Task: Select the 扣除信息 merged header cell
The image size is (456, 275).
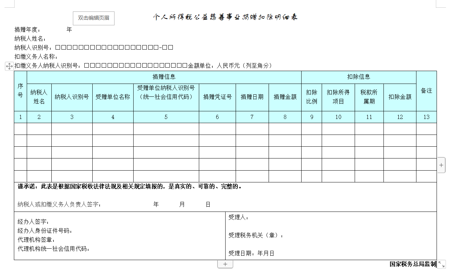Action: tap(358, 77)
